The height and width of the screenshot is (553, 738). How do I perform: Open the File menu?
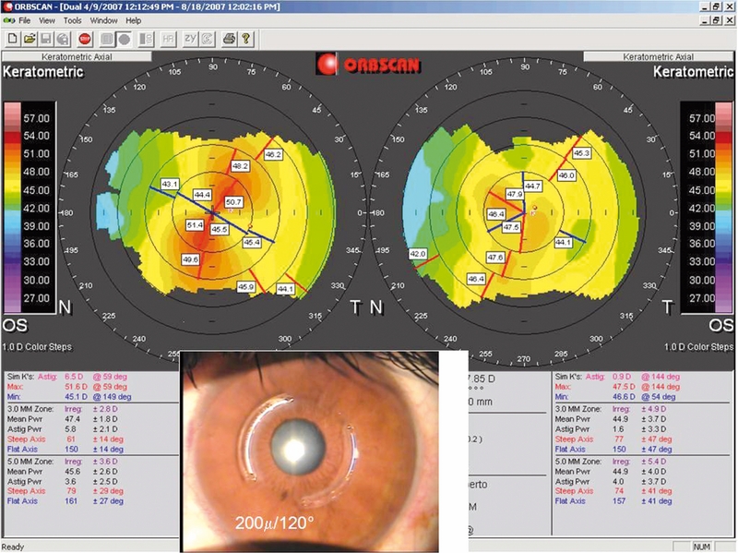[24, 19]
